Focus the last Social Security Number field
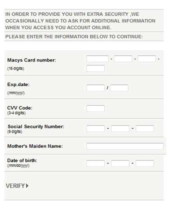This screenshot has height=207, width=169. click(145, 128)
